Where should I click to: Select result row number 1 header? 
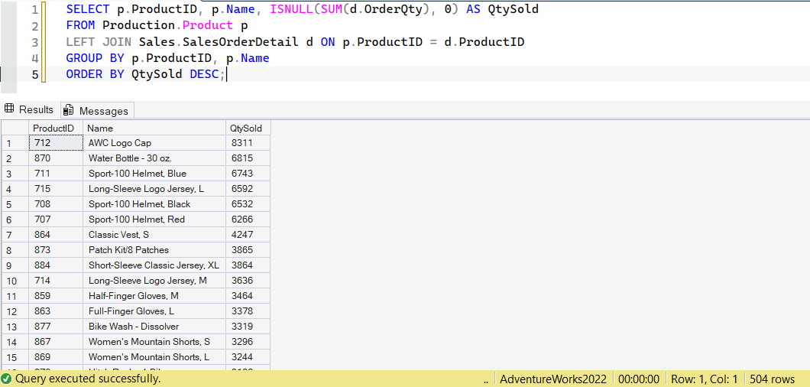15,143
